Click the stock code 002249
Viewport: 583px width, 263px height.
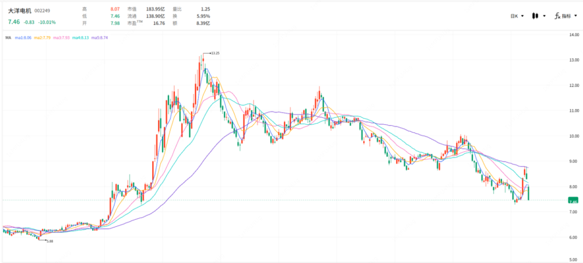pyautogui.click(x=42, y=10)
